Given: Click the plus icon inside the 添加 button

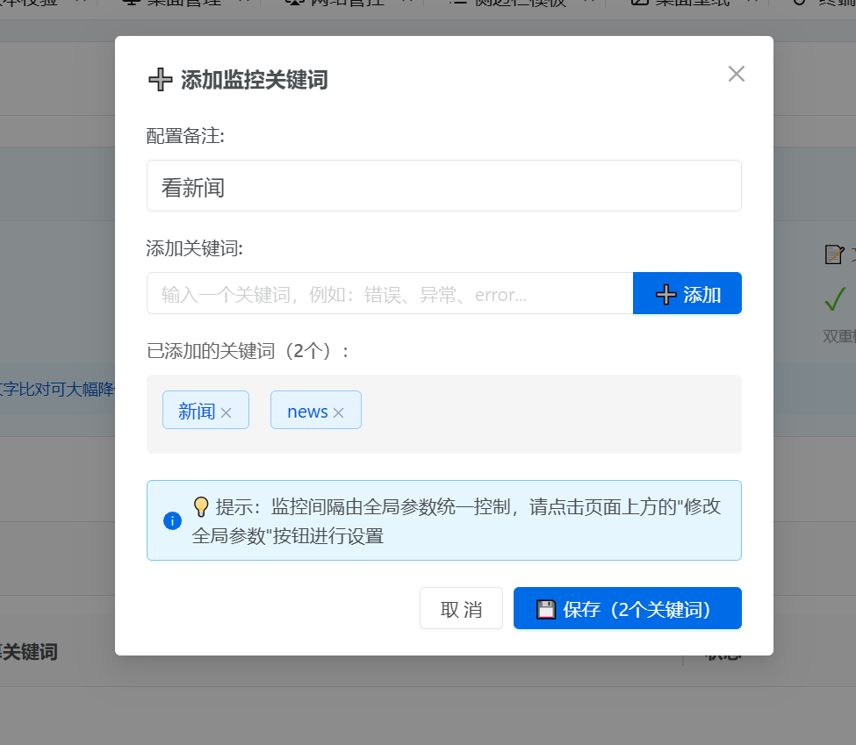Looking at the screenshot, I should pyautogui.click(x=666, y=293).
